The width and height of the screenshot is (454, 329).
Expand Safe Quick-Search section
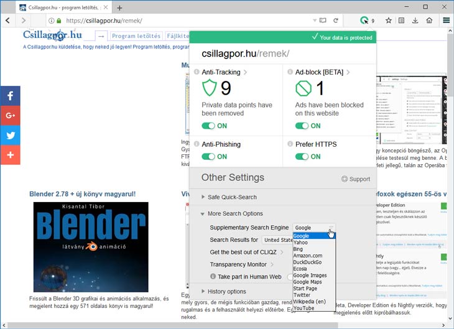click(x=229, y=197)
